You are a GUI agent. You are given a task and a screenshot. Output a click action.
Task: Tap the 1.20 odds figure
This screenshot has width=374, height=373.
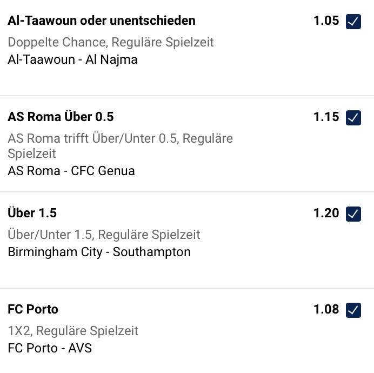coord(326,213)
